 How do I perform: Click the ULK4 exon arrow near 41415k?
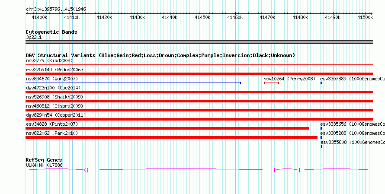coord(86,170)
